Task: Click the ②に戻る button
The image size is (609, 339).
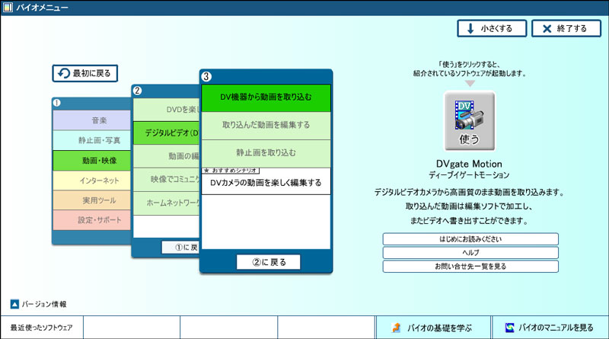Action: [x=268, y=262]
